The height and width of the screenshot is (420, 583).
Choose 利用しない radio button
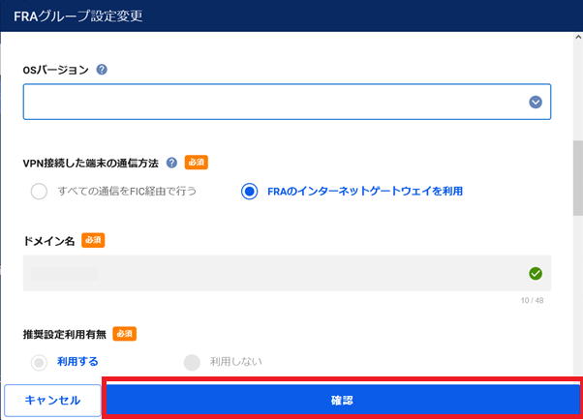(x=192, y=362)
